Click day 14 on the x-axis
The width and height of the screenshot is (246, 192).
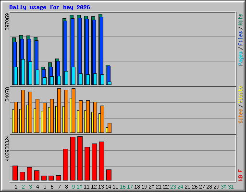pos(108,187)
